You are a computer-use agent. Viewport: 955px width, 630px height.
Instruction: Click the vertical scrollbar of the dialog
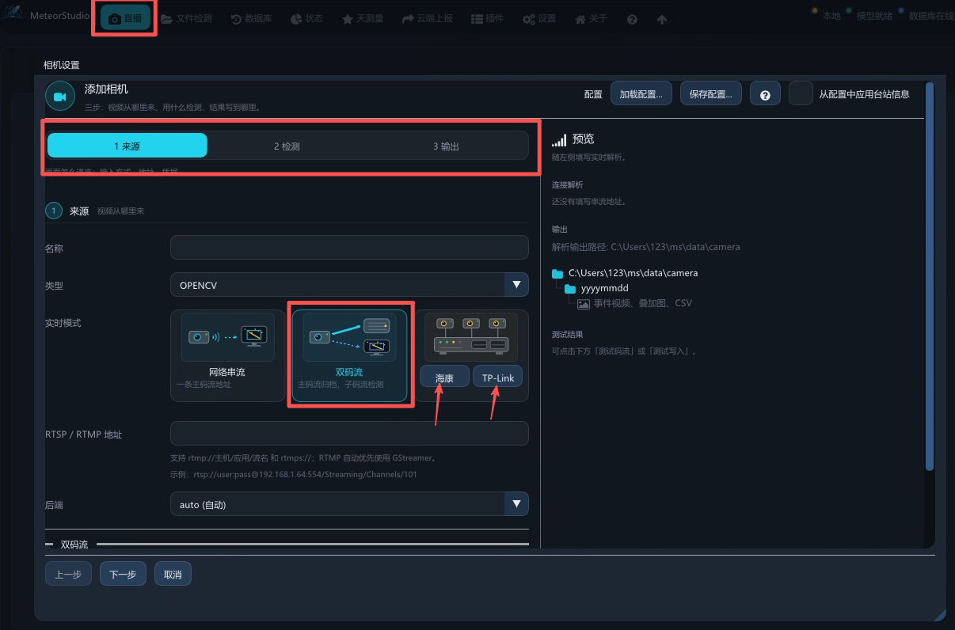tap(929, 277)
